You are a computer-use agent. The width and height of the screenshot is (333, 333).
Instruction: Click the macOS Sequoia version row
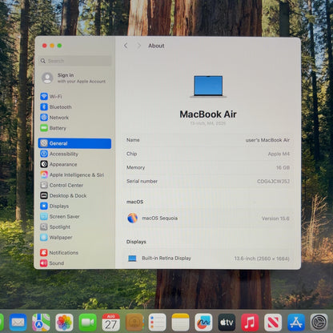click(208, 219)
